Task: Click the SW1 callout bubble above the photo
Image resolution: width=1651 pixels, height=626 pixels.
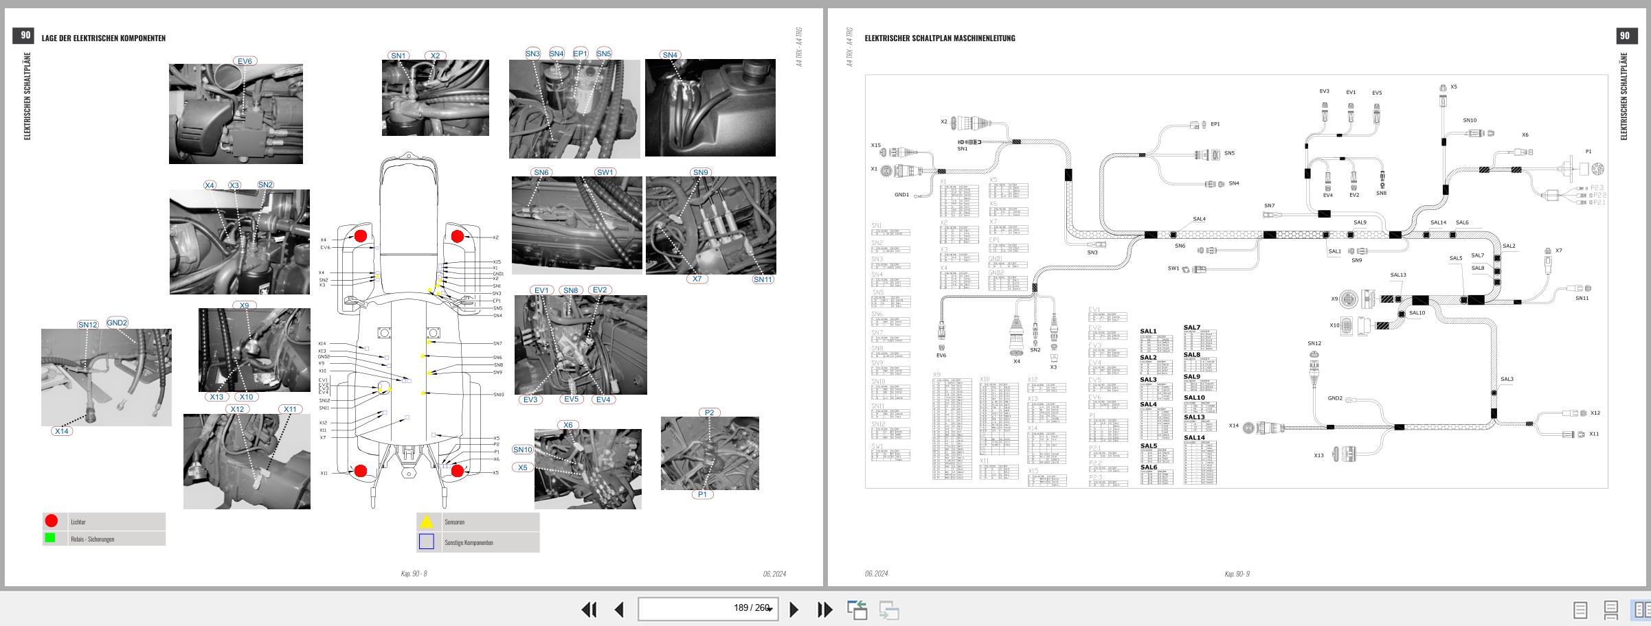Action: click(x=605, y=172)
